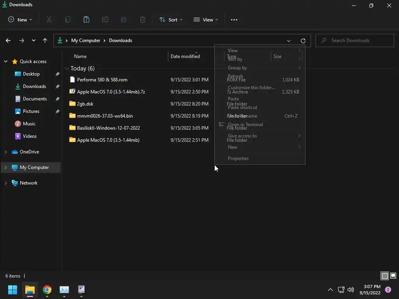
Task: Sort by the Name column header
Action: tap(80, 56)
